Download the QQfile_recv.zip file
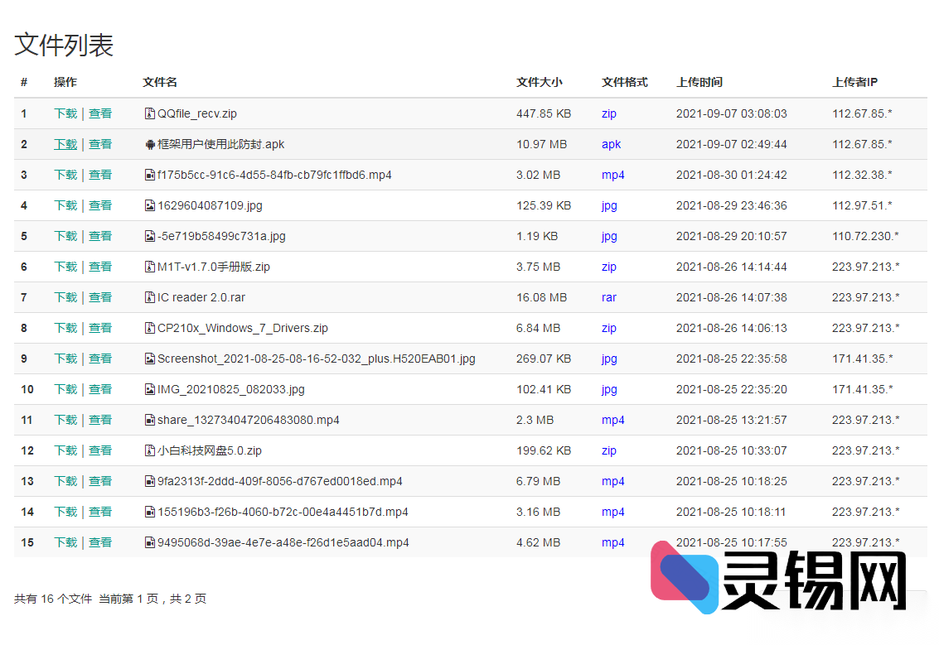 (65, 113)
